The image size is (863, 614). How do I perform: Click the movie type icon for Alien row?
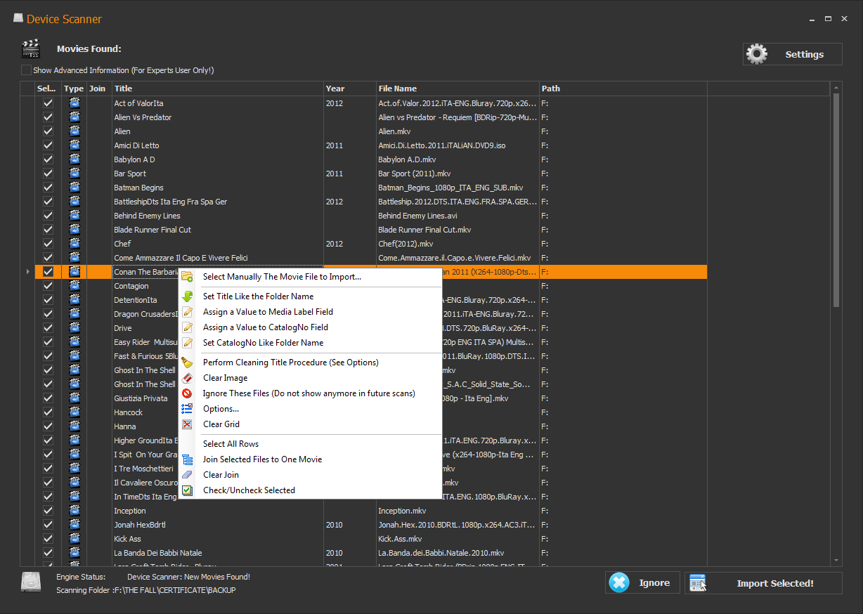coord(74,131)
